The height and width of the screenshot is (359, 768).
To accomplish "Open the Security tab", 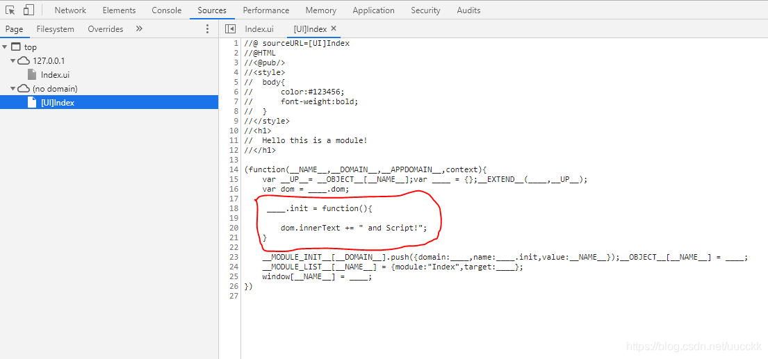I will pyautogui.click(x=425, y=10).
